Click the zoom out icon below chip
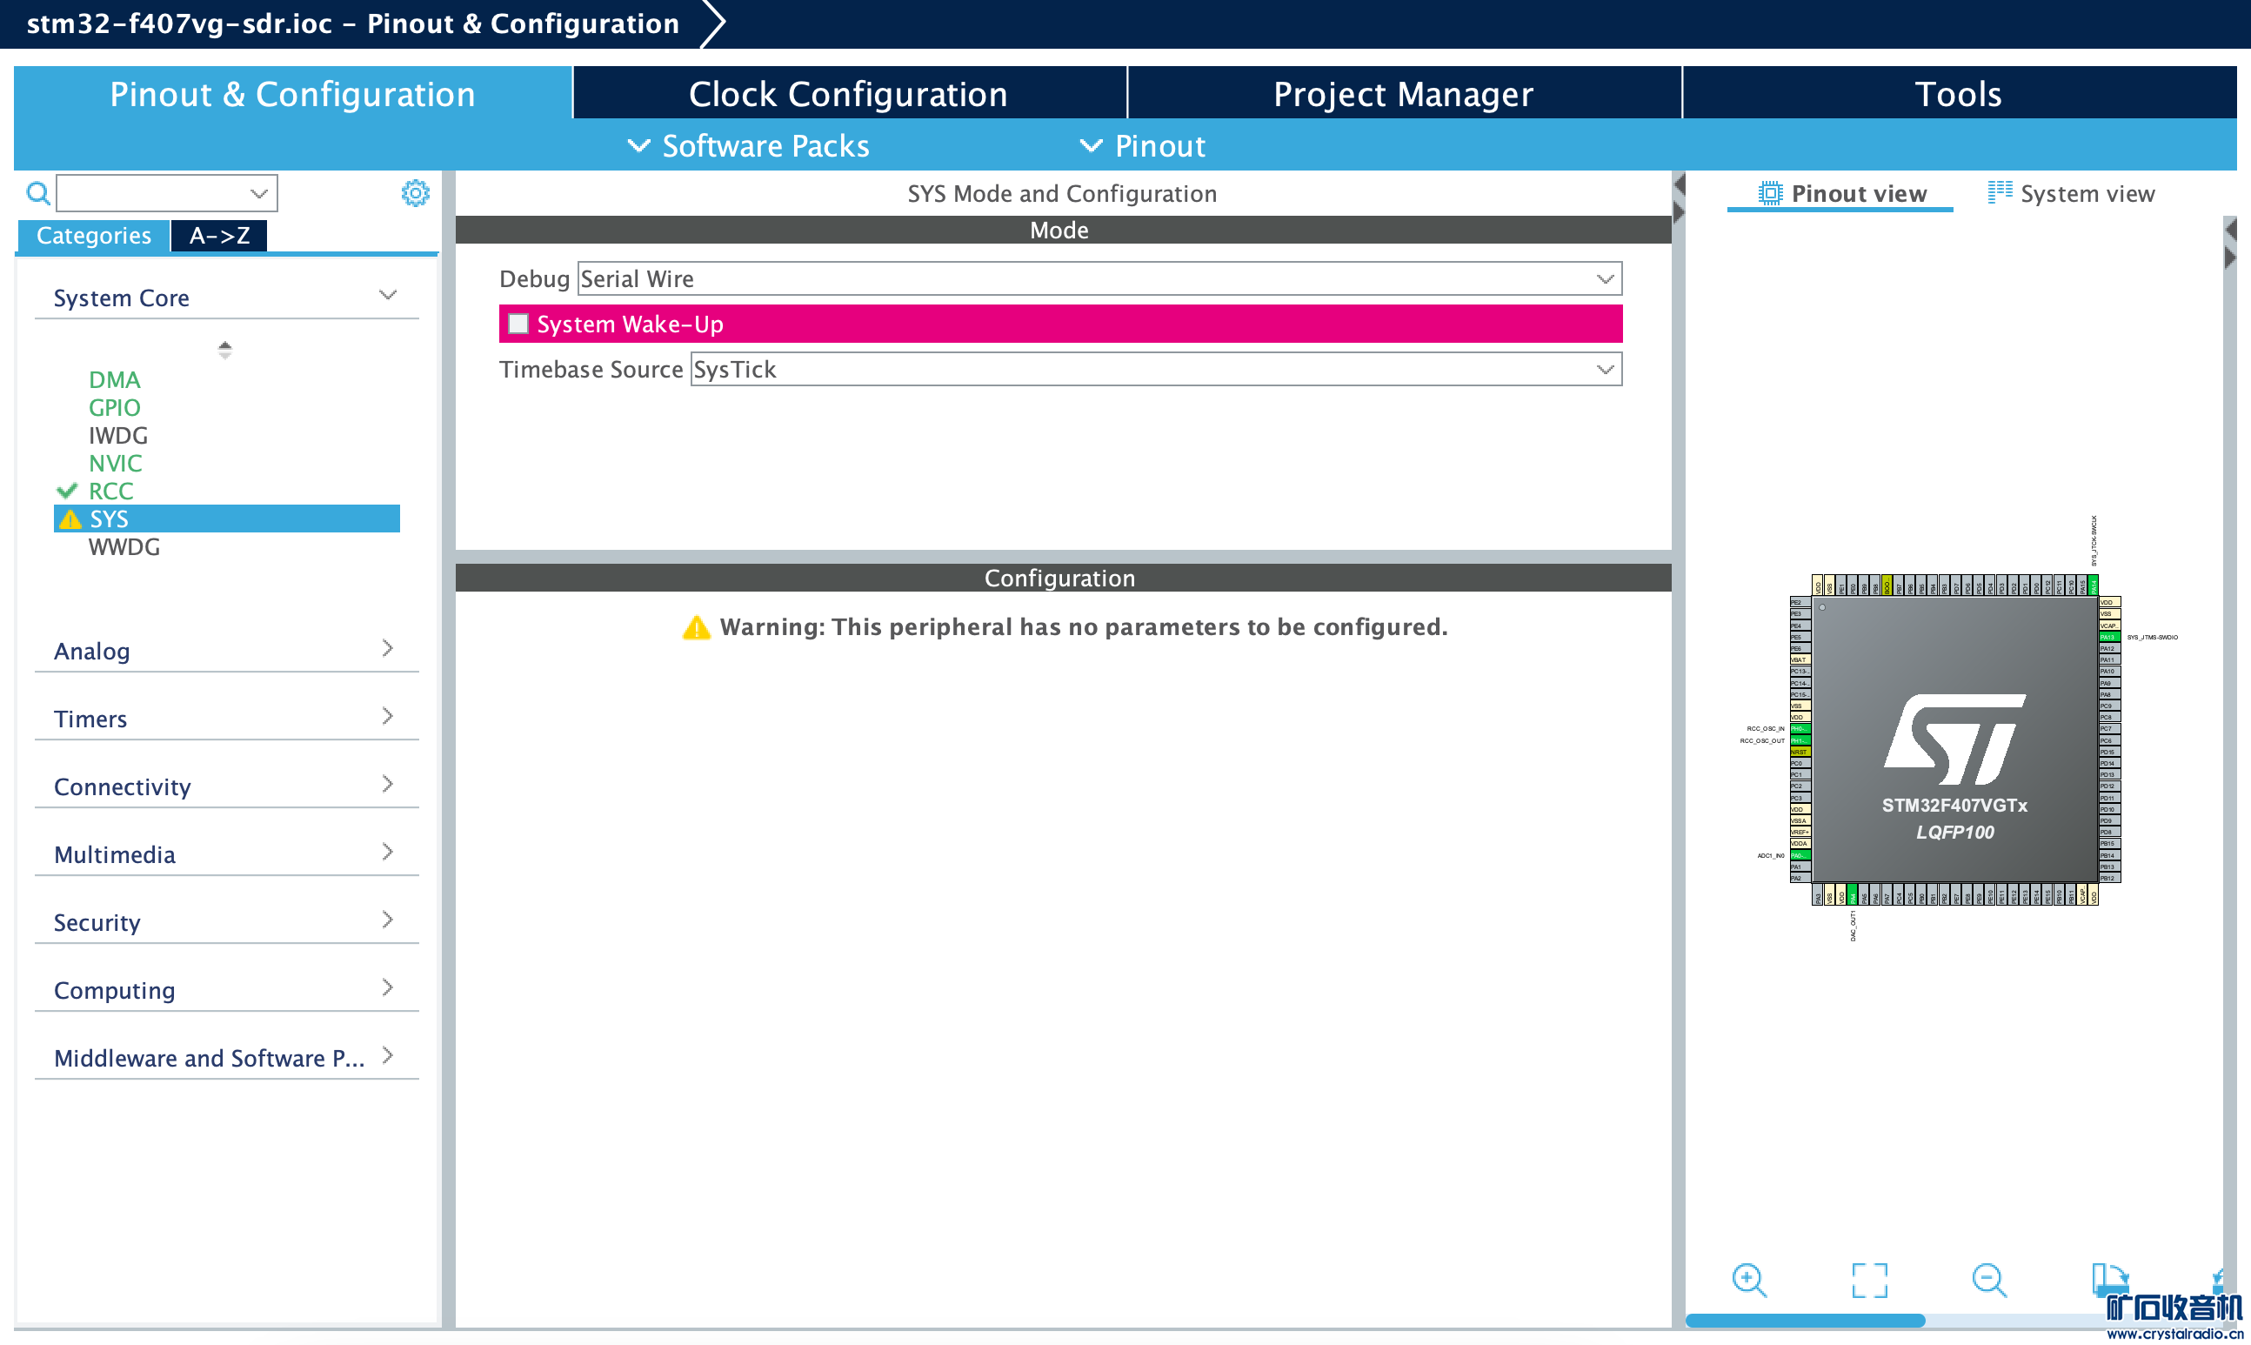2251x1345 pixels. point(1989,1280)
